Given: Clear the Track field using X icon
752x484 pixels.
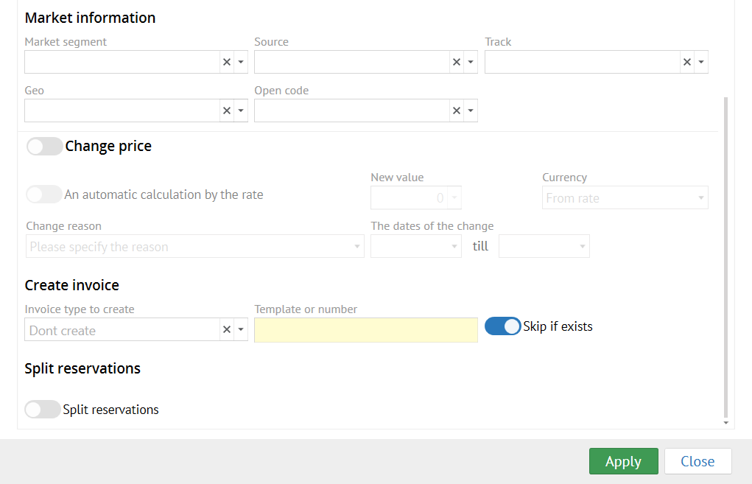Looking at the screenshot, I should pyautogui.click(x=686, y=63).
